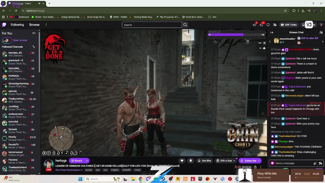Open Chrome apps grid in bookmarks bar
The width and height of the screenshot is (325, 183).
[x=3, y=17]
